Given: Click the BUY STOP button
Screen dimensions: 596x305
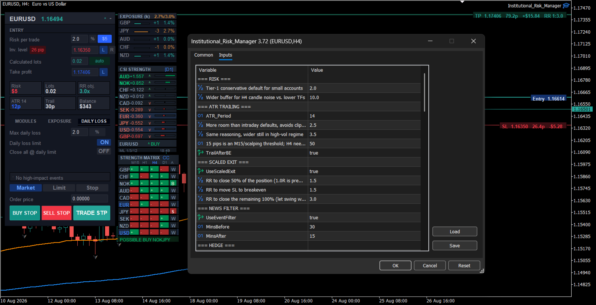Looking at the screenshot, I should tap(25, 213).
